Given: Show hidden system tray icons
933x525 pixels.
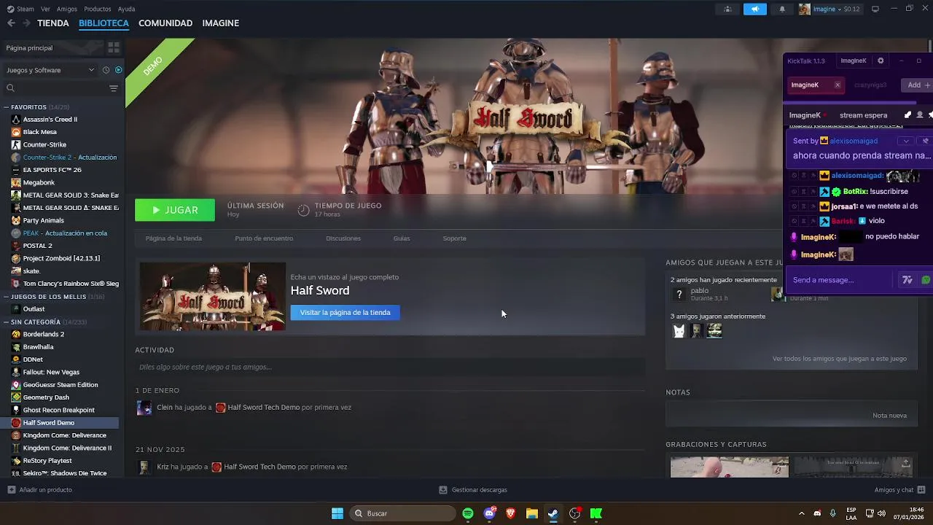Looking at the screenshot, I should pyautogui.click(x=802, y=513).
